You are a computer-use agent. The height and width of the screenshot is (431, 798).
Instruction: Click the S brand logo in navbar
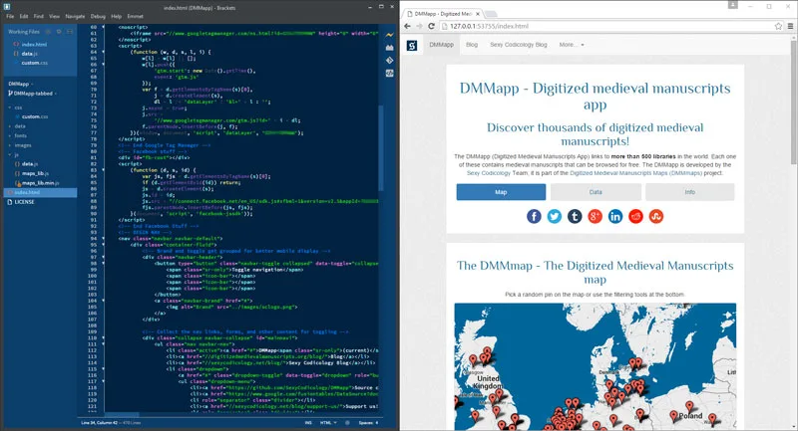tap(412, 46)
